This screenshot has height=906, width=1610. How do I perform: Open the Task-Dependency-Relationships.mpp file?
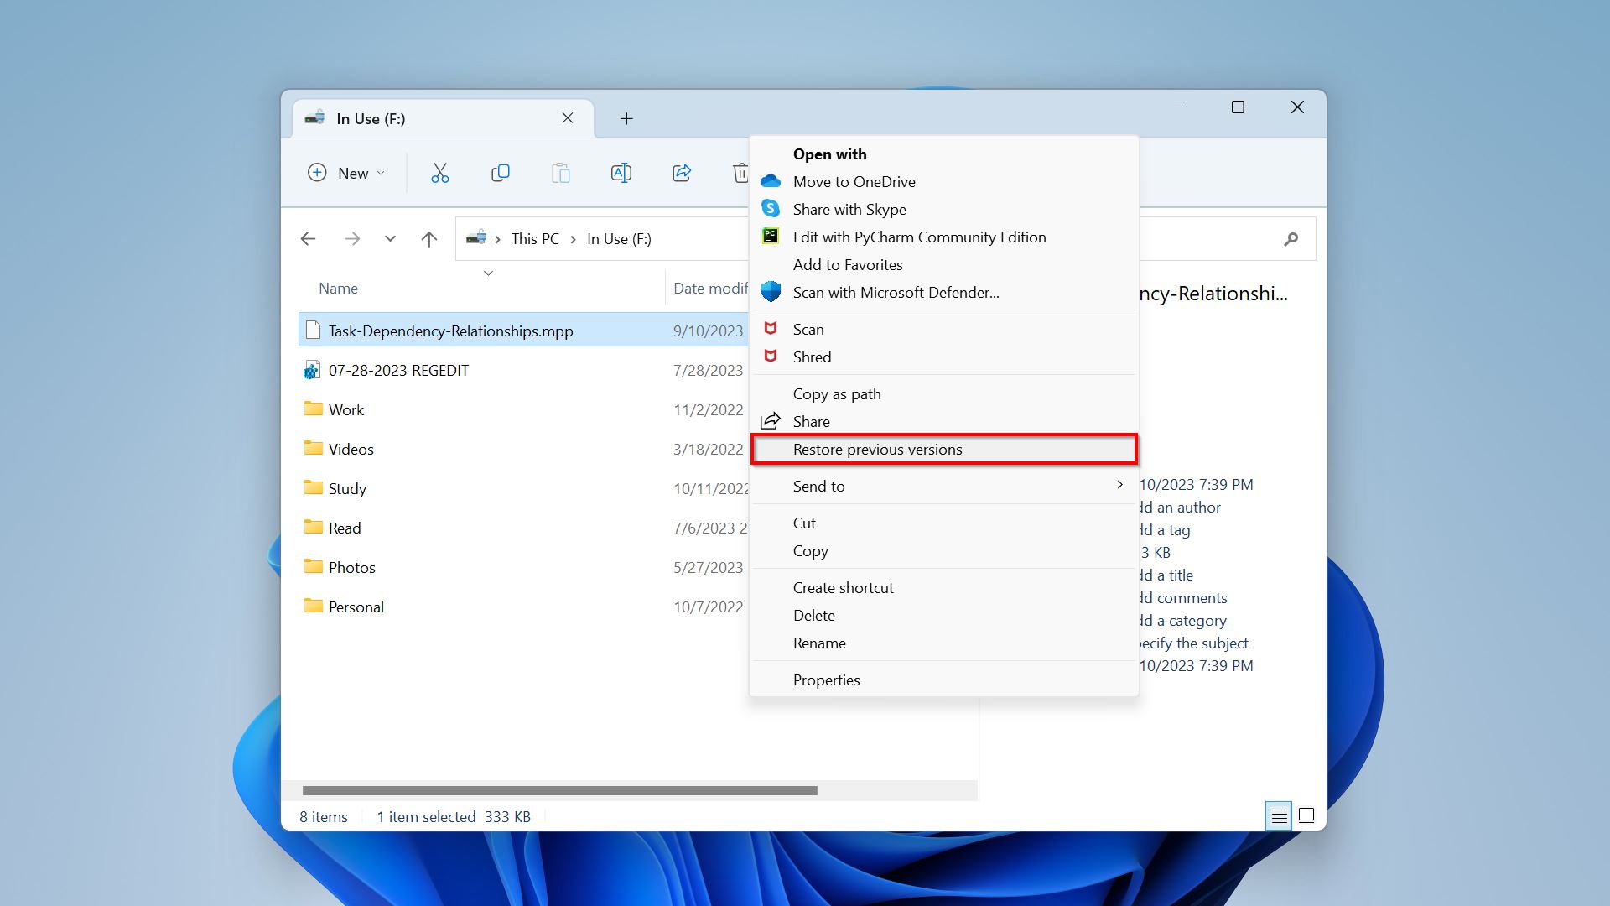coord(450,330)
